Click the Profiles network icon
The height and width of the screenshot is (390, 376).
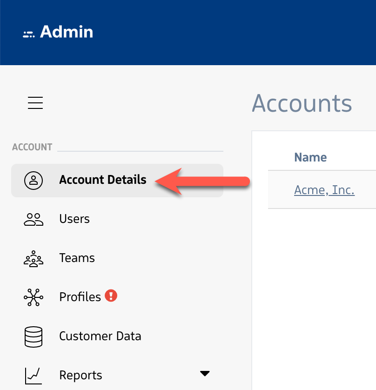coord(33,297)
